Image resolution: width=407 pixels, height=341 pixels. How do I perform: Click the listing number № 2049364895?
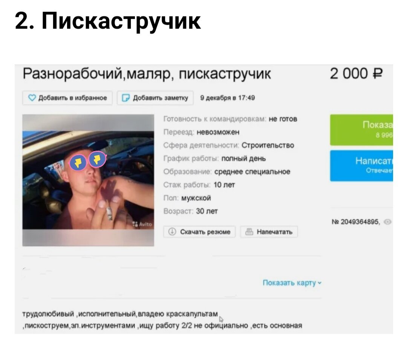click(x=356, y=222)
